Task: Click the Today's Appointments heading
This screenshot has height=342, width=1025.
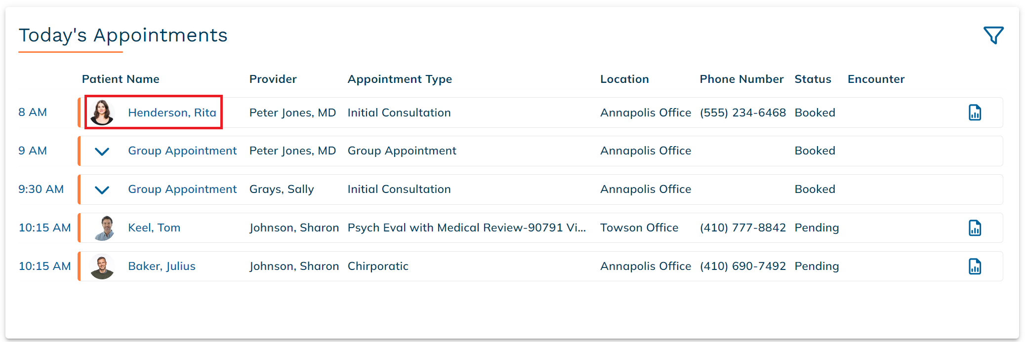Action: tap(123, 36)
